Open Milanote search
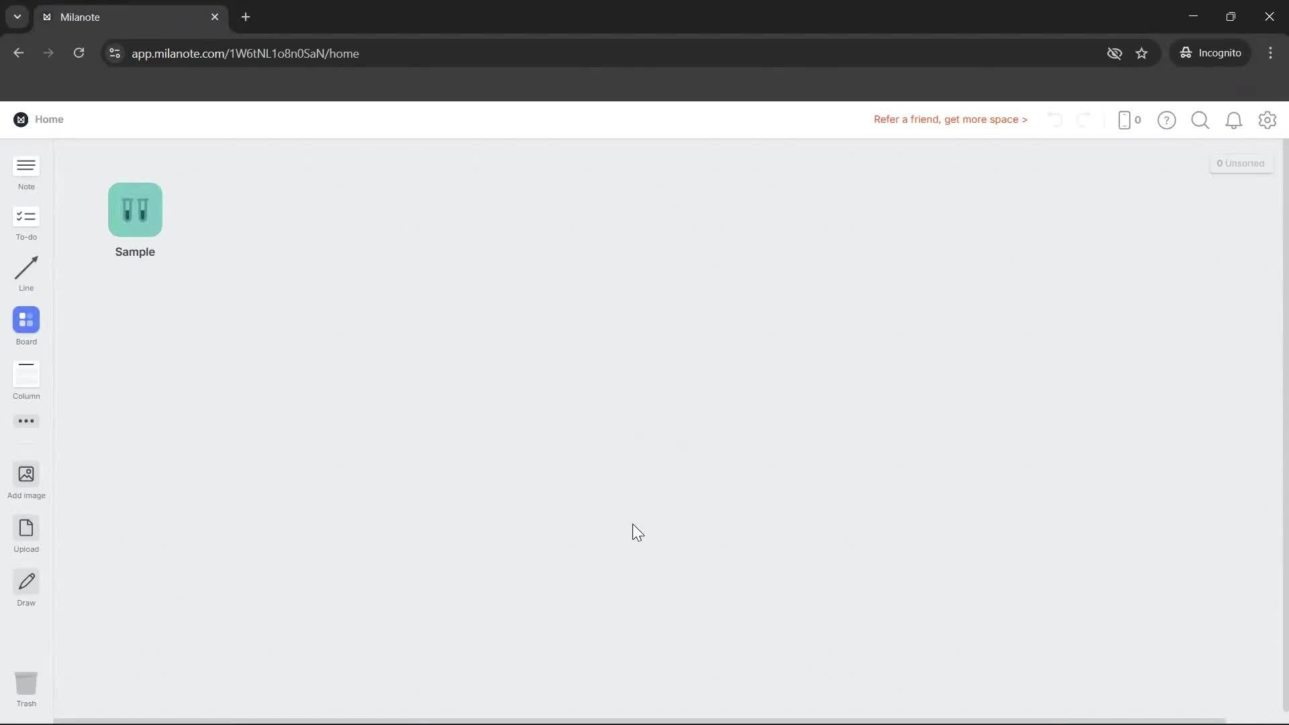1289x725 pixels. pos(1200,119)
